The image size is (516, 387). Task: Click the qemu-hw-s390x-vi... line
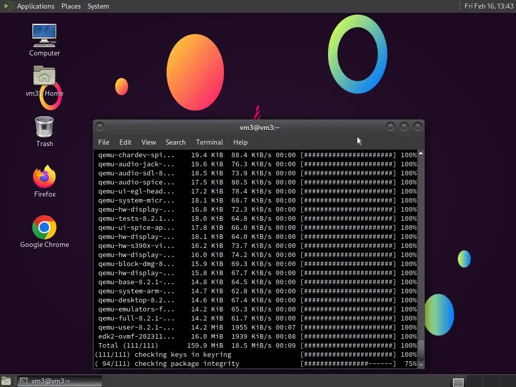(x=257, y=246)
